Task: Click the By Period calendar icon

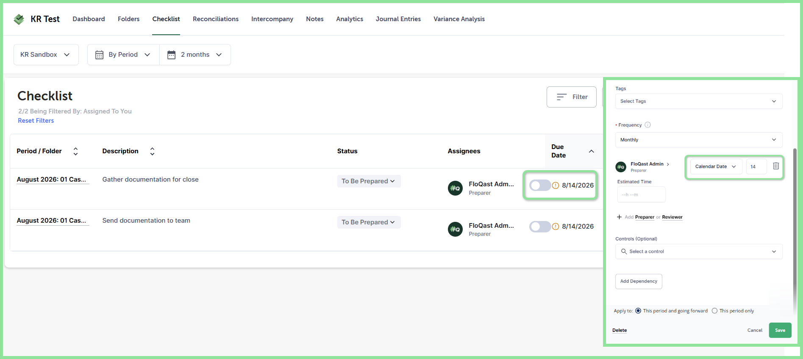Action: [x=100, y=55]
